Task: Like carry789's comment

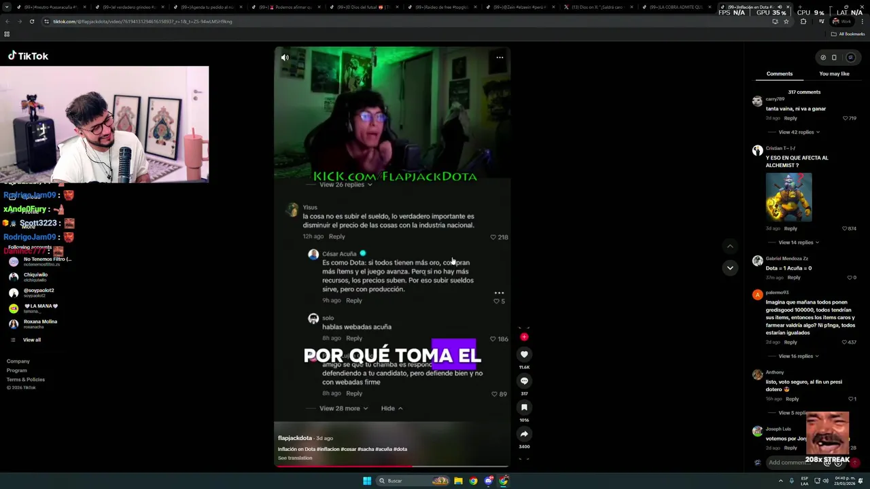Action: [849, 118]
